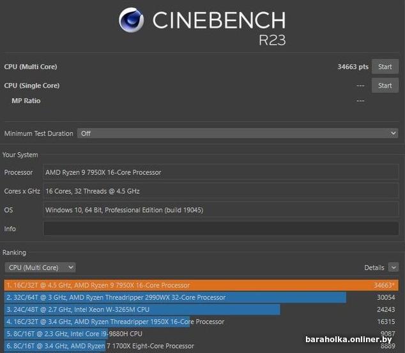This screenshot has width=405, height=353.
Task: Click the CPU (Multi Core) label
Action: 31,67
